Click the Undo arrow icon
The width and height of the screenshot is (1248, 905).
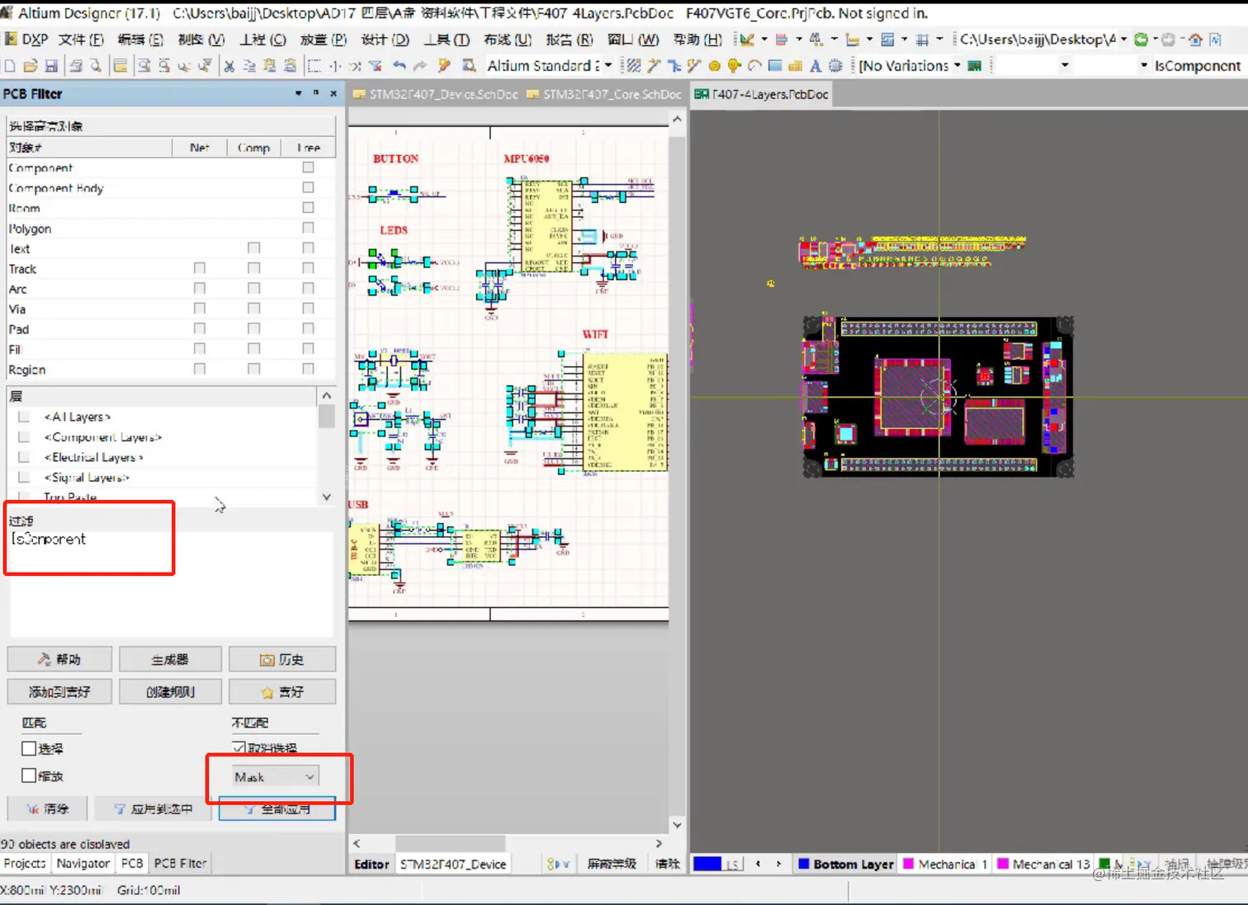[399, 66]
